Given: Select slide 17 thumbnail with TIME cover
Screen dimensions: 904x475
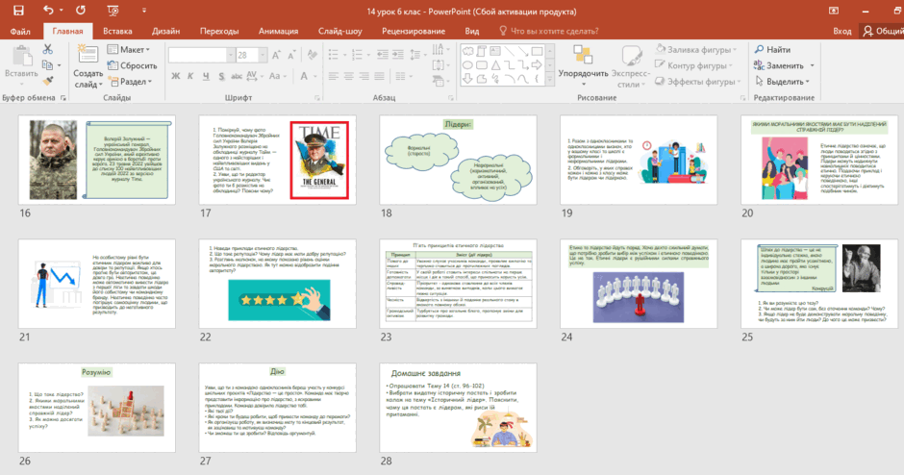Looking at the screenshot, I should tap(277, 160).
